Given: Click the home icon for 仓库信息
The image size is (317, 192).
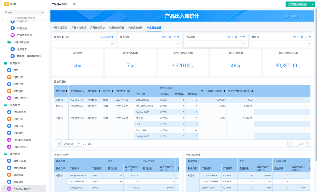Looking at the screenshot, I should pos(12,49).
